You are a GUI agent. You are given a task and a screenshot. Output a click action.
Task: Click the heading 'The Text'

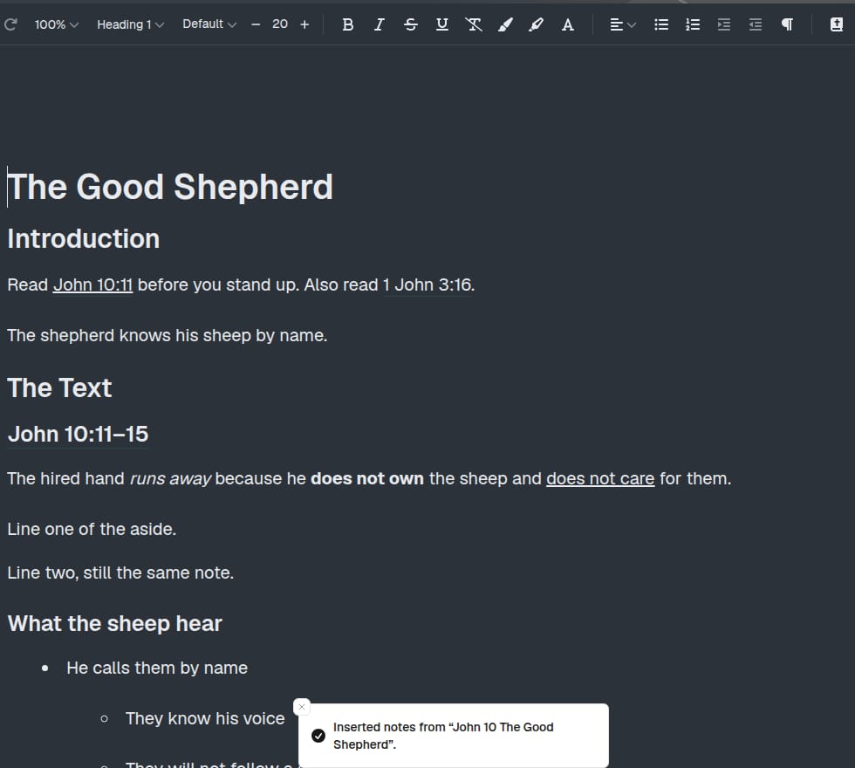click(x=59, y=388)
